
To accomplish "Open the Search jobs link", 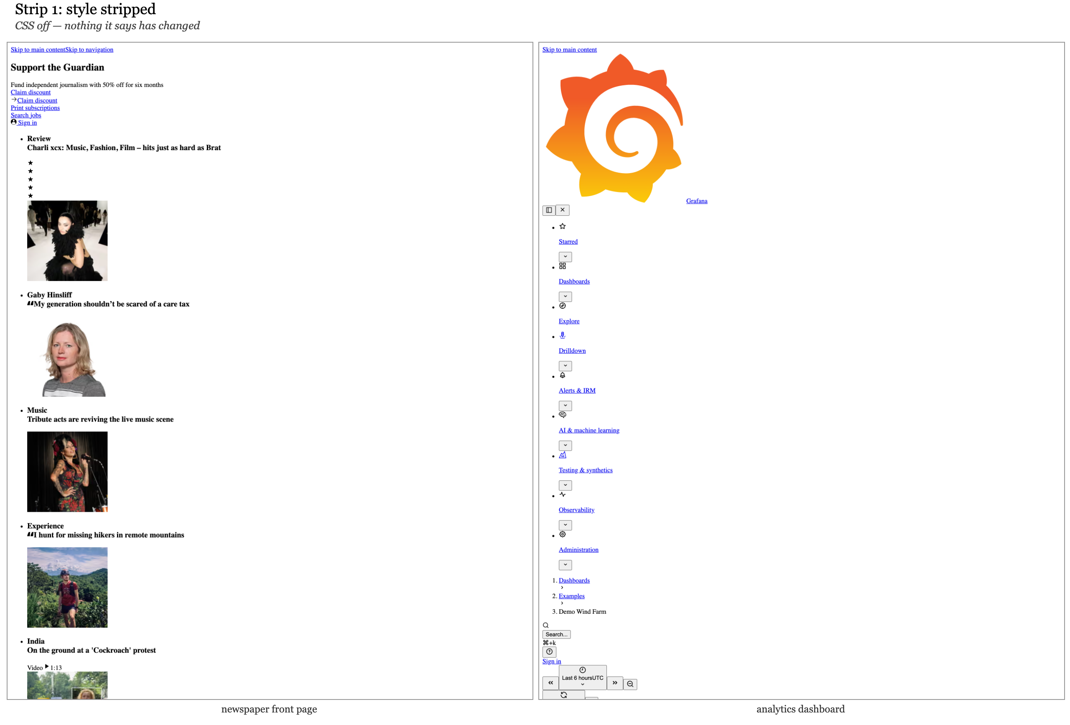I will (26, 115).
